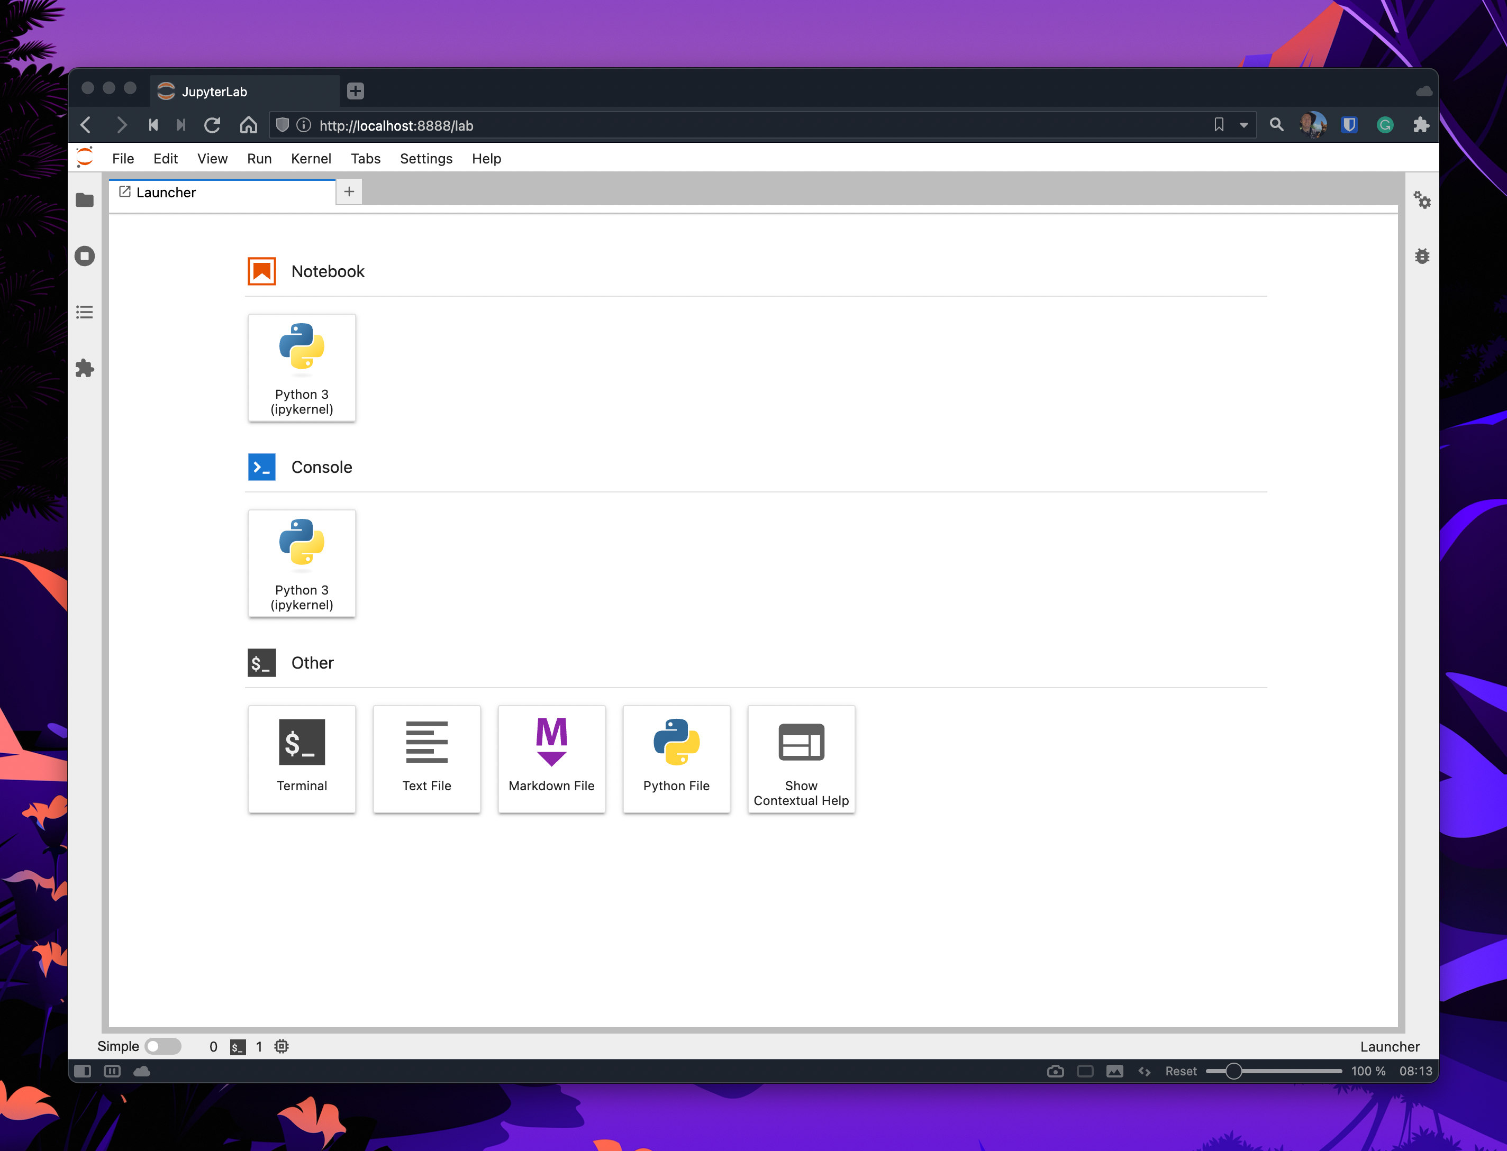
Task: Open the Kernel menu
Action: (311, 158)
